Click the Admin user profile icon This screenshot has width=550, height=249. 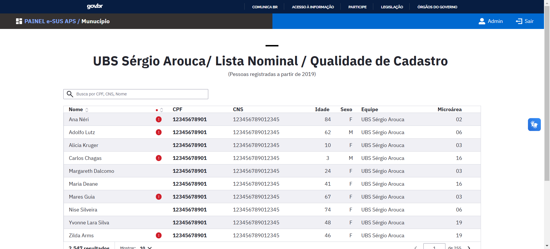(x=482, y=21)
